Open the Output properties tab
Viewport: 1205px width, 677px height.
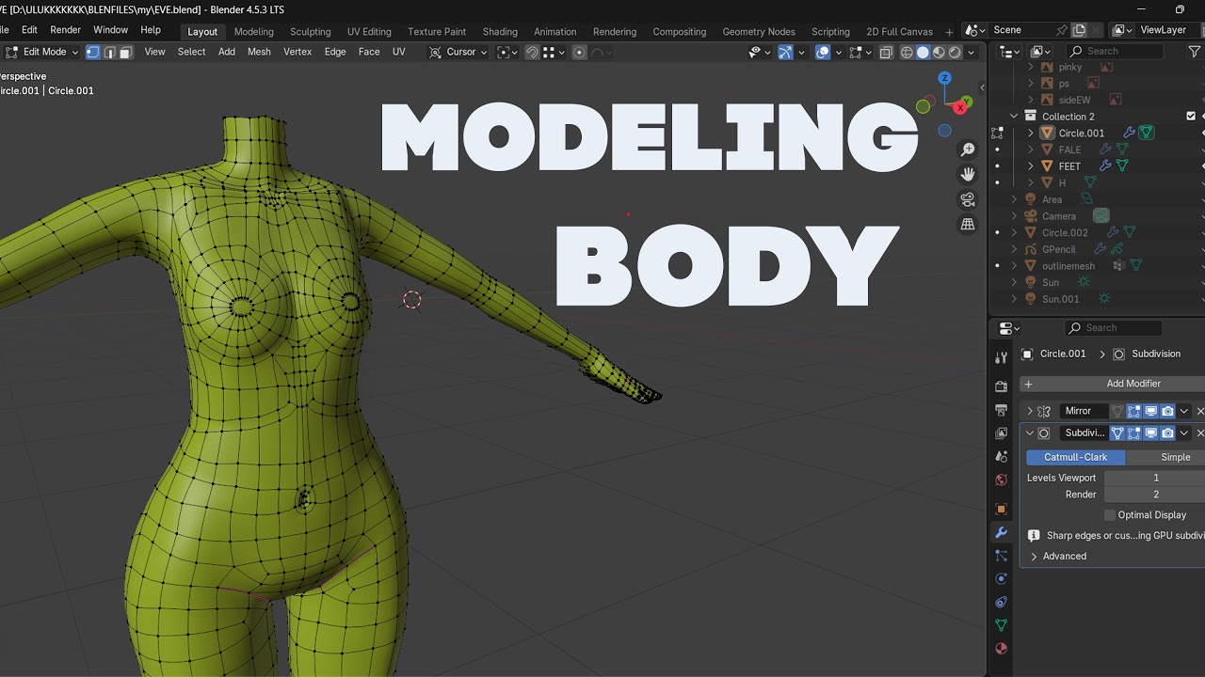click(1001, 410)
